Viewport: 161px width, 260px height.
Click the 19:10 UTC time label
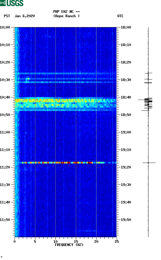pyautogui.click(x=126, y=150)
